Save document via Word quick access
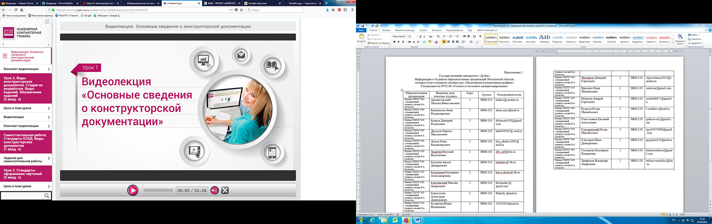Viewport: 712px width, 224px height. click(x=363, y=26)
